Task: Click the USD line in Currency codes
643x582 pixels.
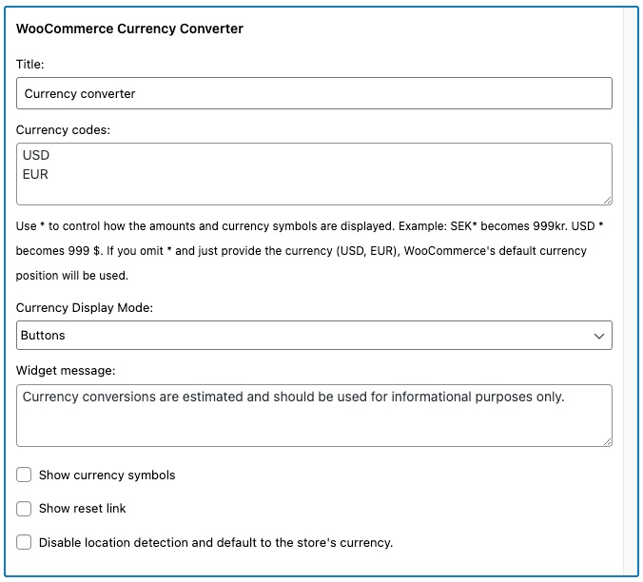Action: coord(36,156)
